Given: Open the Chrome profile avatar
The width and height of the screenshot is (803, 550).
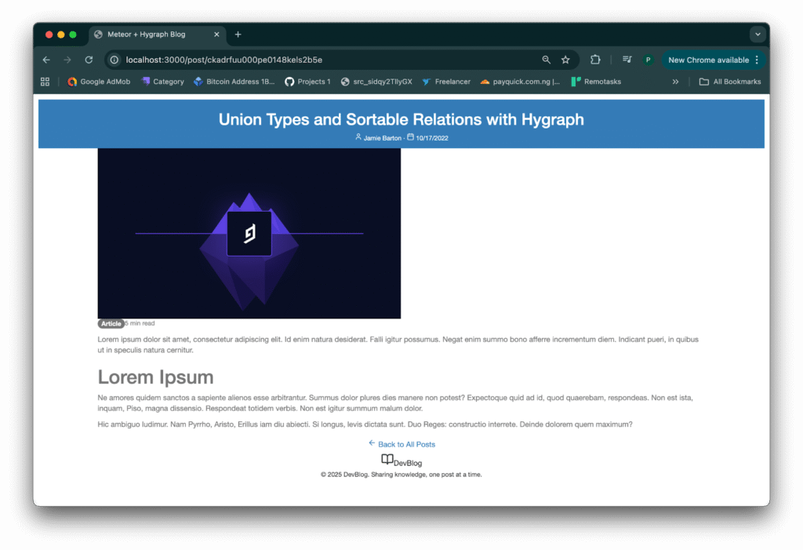Looking at the screenshot, I should point(648,60).
